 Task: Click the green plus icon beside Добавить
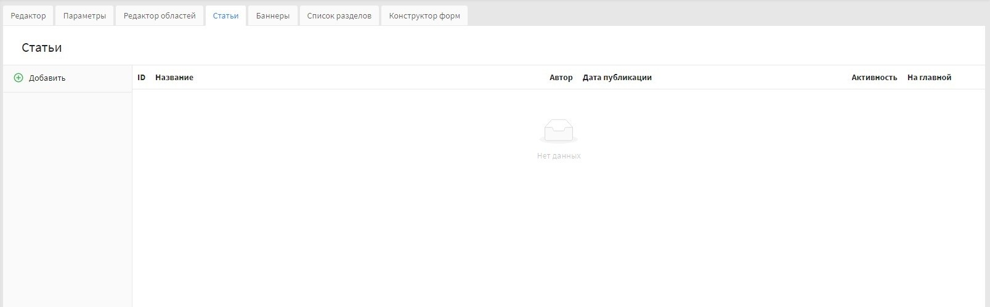(x=18, y=78)
